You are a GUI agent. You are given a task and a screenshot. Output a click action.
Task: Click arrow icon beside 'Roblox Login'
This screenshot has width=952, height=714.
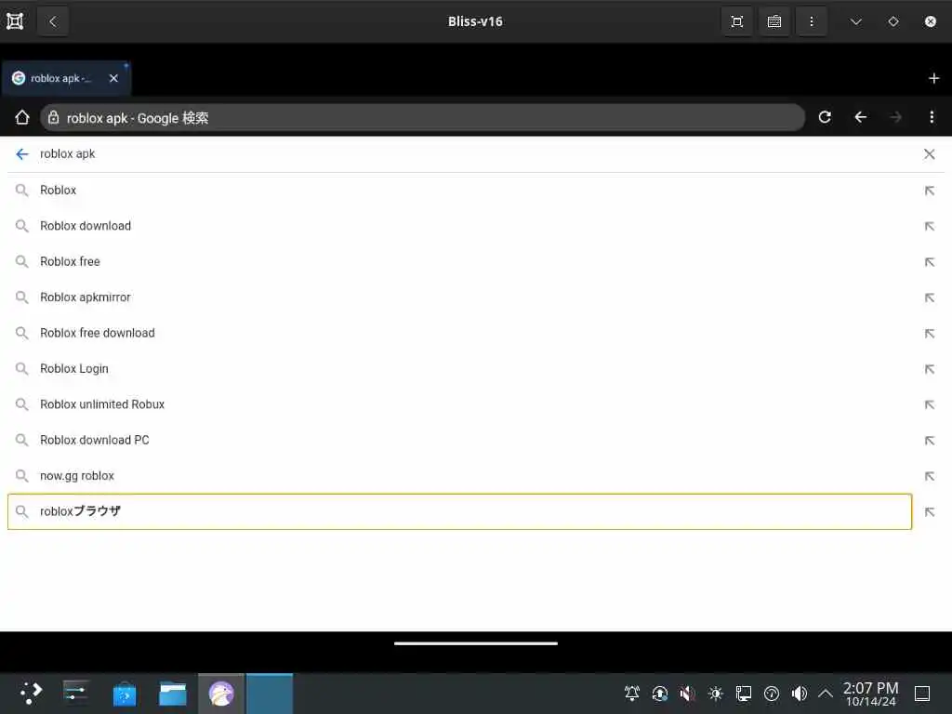[x=929, y=369]
